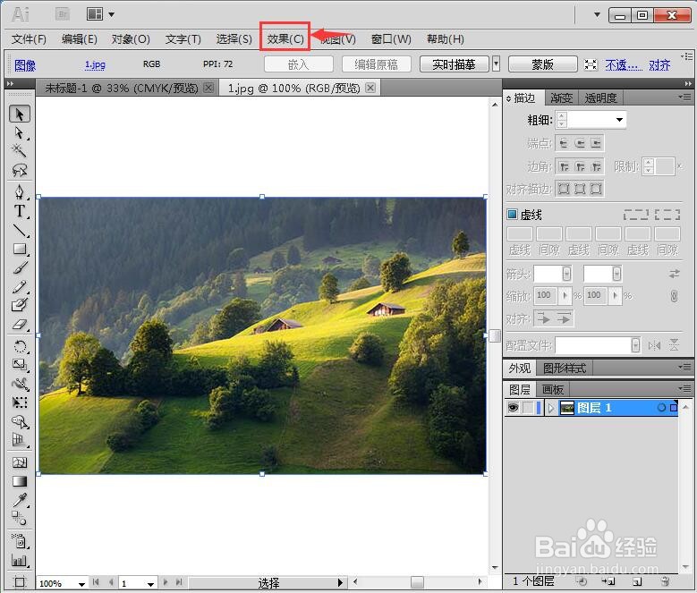Select the Blend tool
The image size is (697, 593).
click(x=20, y=518)
